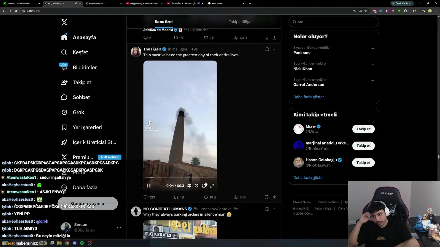The image size is (440, 247).
Task: Follow Miaw with Takip et
Action: point(363,129)
